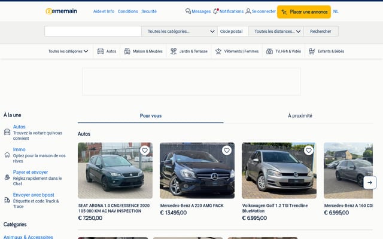Click the Placer une annonce button

point(304,12)
